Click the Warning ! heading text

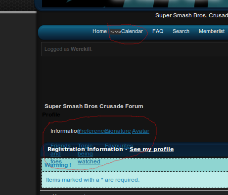pos(58,165)
